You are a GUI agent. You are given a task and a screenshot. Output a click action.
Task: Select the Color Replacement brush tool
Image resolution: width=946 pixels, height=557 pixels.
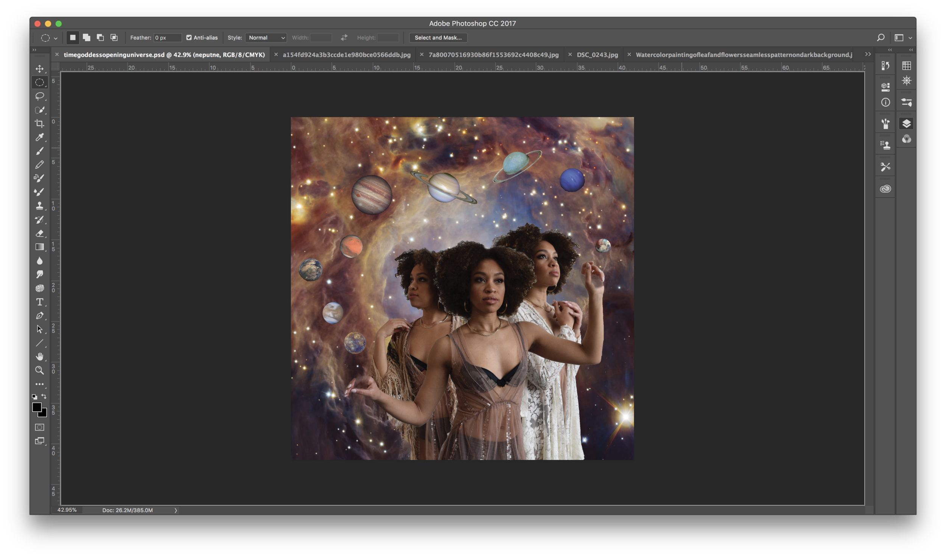click(39, 178)
